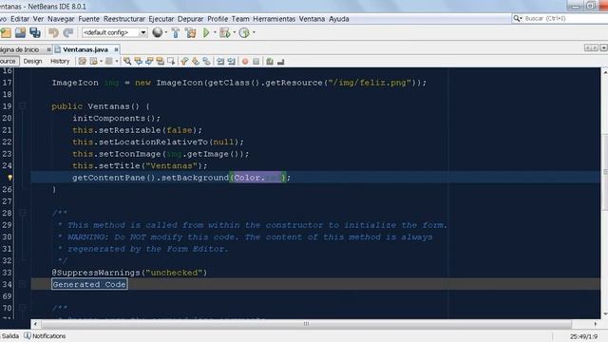The width and height of the screenshot is (608, 342).
Task: Click the Save All icon
Action: click(35, 33)
